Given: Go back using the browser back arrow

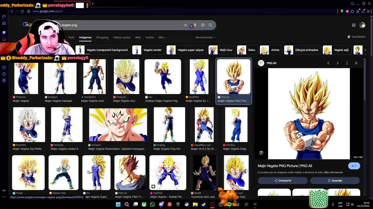Looking at the screenshot, I should pyautogui.click(x=12, y=11).
